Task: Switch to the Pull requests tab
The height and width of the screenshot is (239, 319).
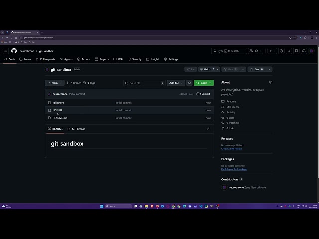Action: (x=45, y=59)
